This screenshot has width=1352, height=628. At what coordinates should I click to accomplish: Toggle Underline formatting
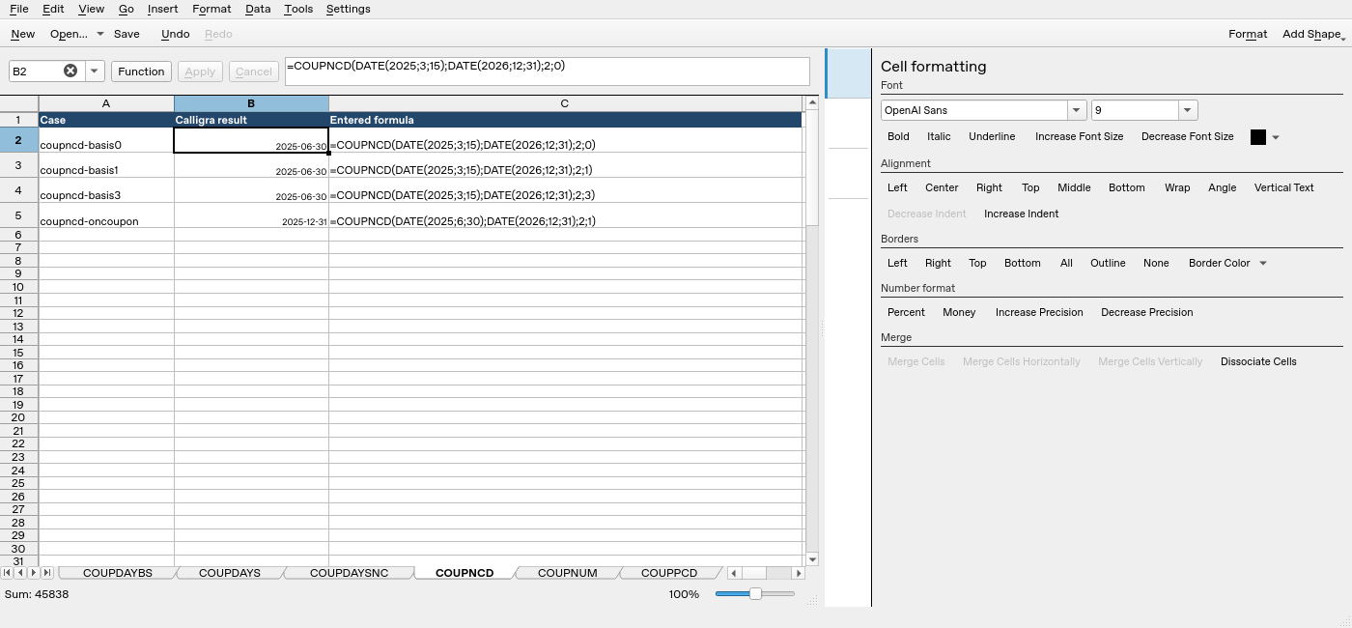coord(992,136)
